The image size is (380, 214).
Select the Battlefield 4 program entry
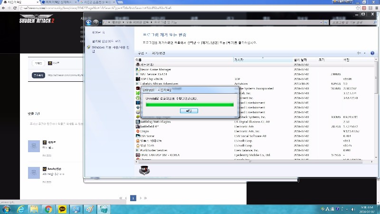point(149,126)
